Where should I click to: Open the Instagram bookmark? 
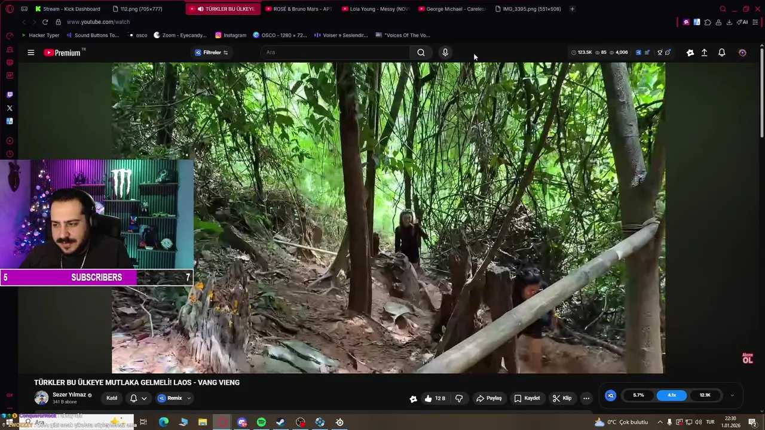coord(231,35)
